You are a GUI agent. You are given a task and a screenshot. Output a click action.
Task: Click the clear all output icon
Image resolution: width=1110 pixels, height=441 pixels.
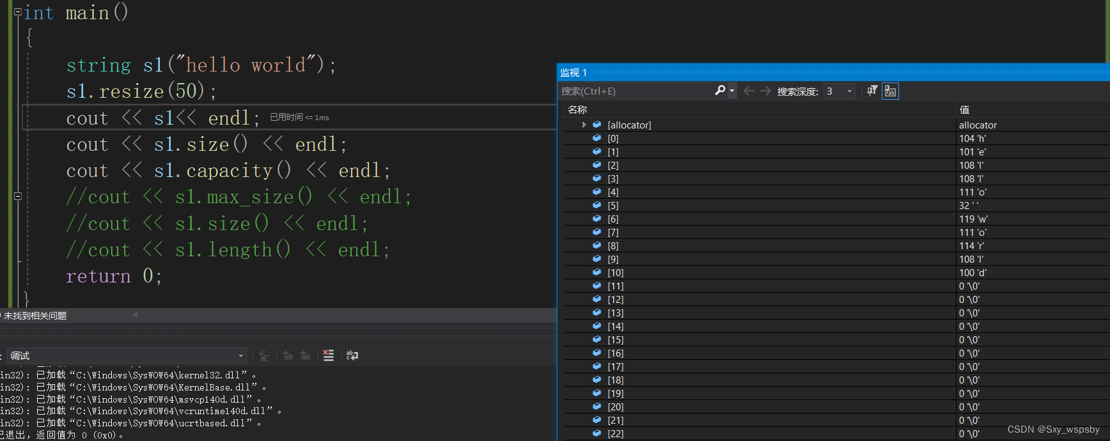(x=328, y=355)
